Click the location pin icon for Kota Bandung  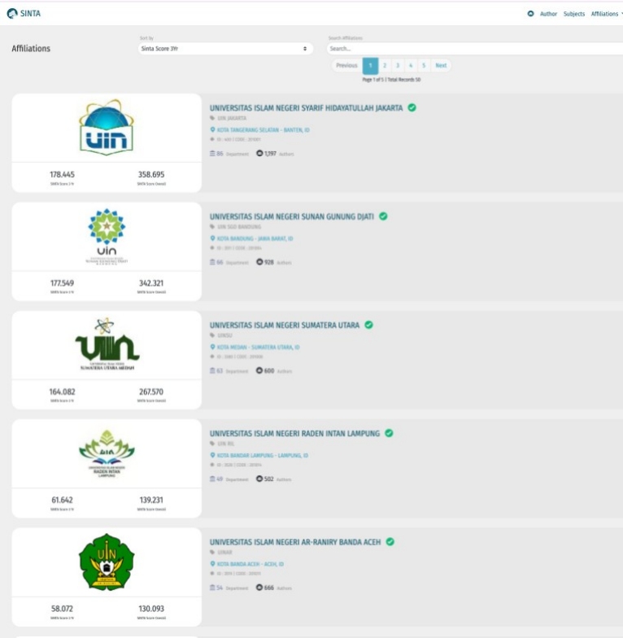[212, 238]
